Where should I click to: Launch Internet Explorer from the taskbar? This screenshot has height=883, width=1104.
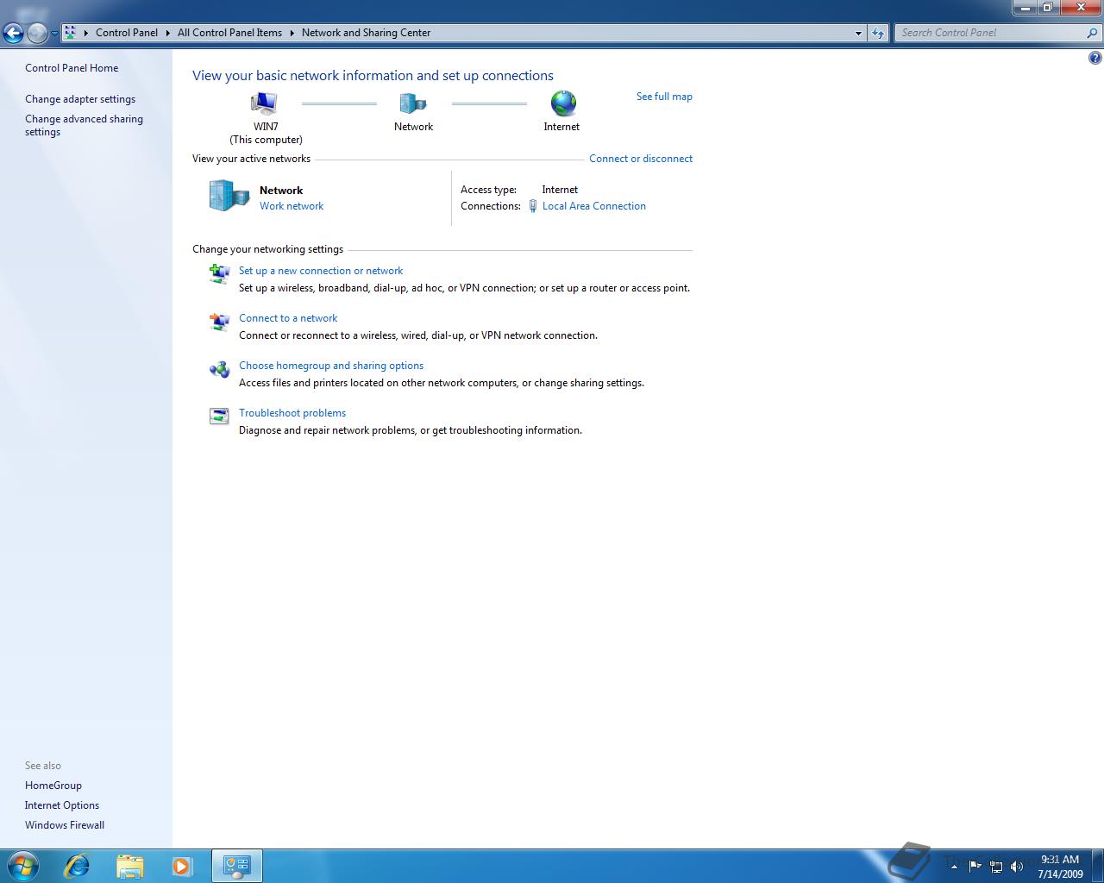[x=78, y=865]
